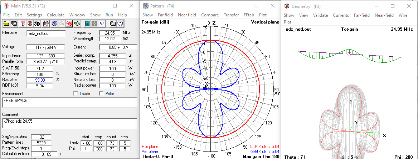Enable the Polar checkbox
418x159 pixels.
point(101,93)
